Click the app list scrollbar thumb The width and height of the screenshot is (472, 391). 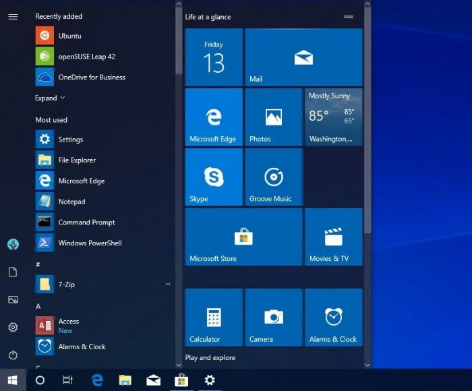179,40
